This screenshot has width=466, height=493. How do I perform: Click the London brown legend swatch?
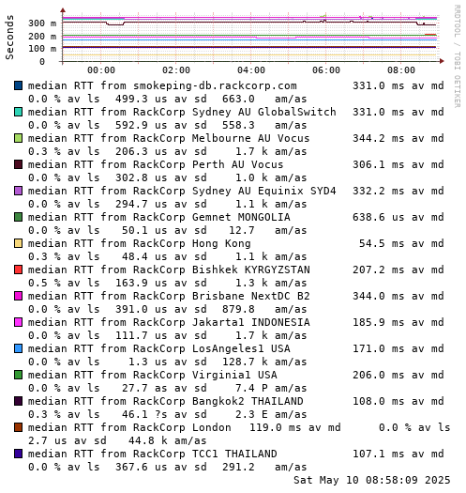pyautogui.click(x=18, y=427)
